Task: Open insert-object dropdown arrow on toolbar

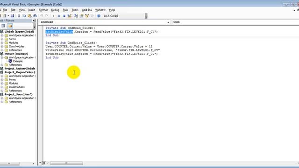Action: tap(8, 16)
